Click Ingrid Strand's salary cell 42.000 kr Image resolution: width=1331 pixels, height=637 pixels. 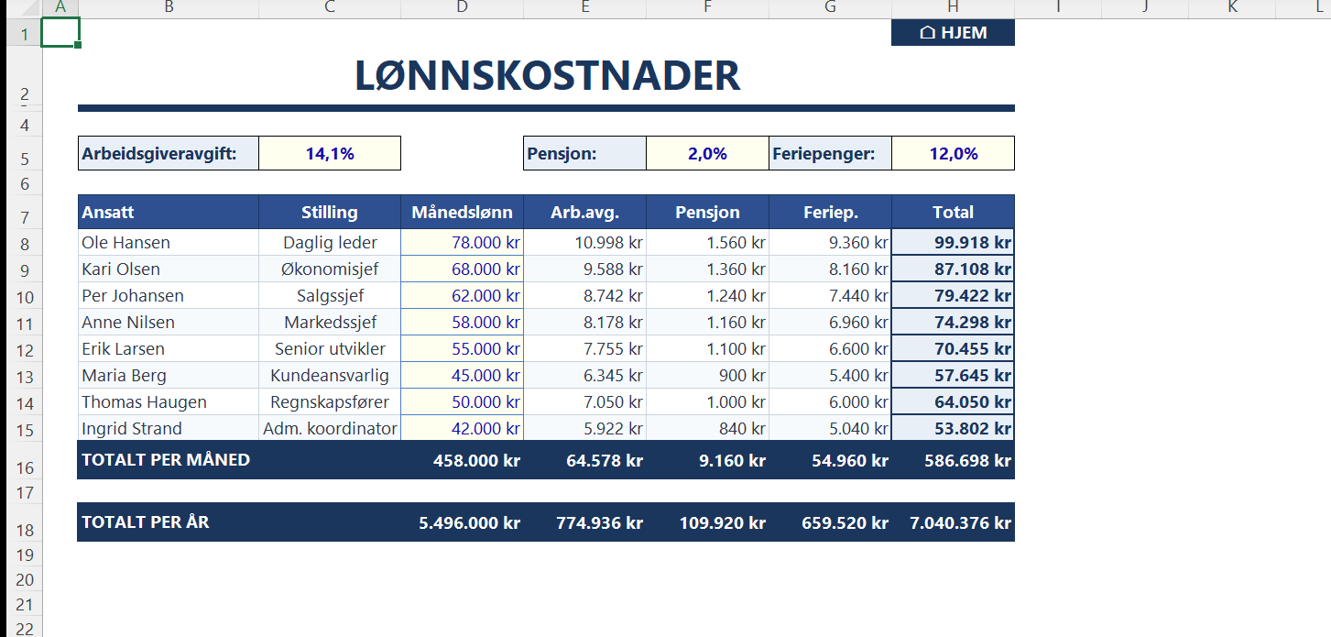click(462, 429)
